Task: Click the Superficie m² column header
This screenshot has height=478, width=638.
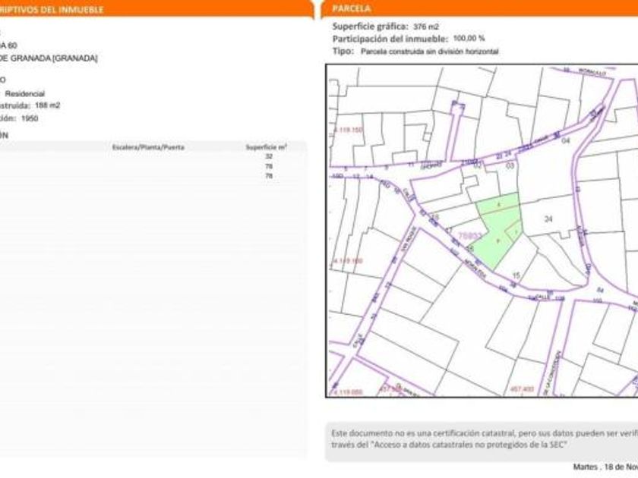Action: coord(266,147)
